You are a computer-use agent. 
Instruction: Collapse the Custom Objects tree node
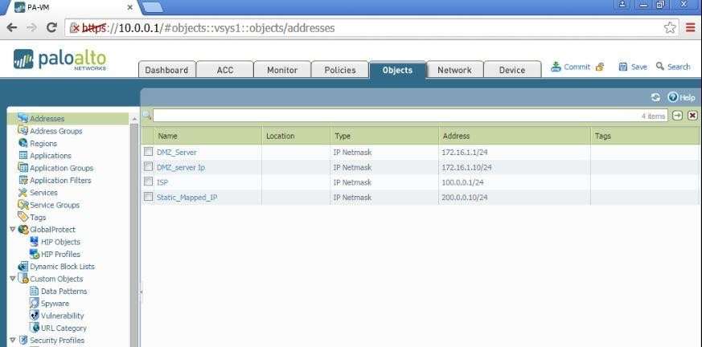[12, 279]
